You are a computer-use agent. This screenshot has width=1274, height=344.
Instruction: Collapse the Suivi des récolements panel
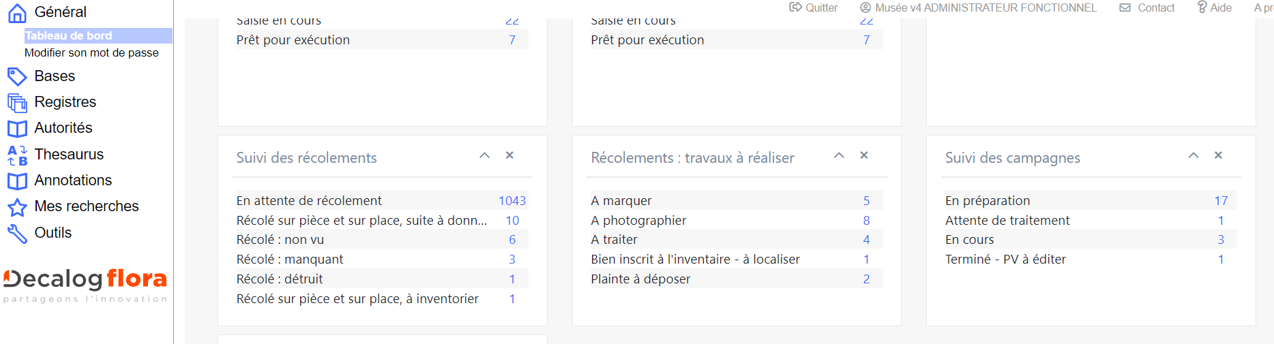click(x=484, y=155)
